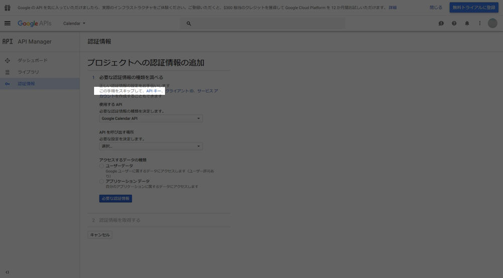Click step 2 認証情報を取得する
The height and width of the screenshot is (278, 503).
coord(120,220)
